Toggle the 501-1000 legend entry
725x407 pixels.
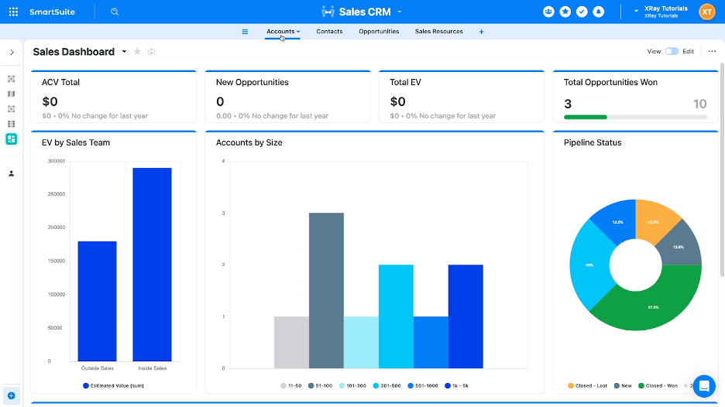pyautogui.click(x=423, y=386)
